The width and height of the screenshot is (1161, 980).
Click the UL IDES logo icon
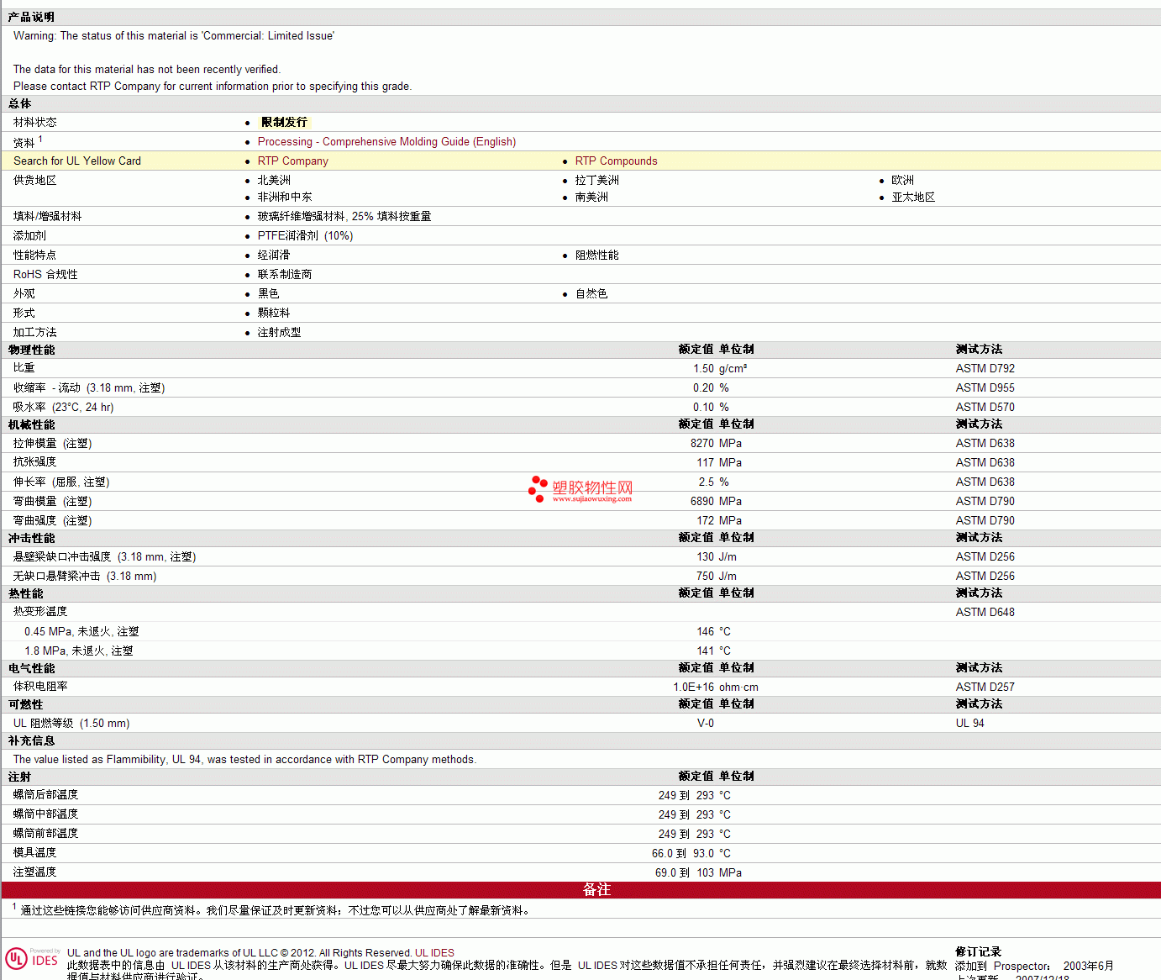click(32, 959)
